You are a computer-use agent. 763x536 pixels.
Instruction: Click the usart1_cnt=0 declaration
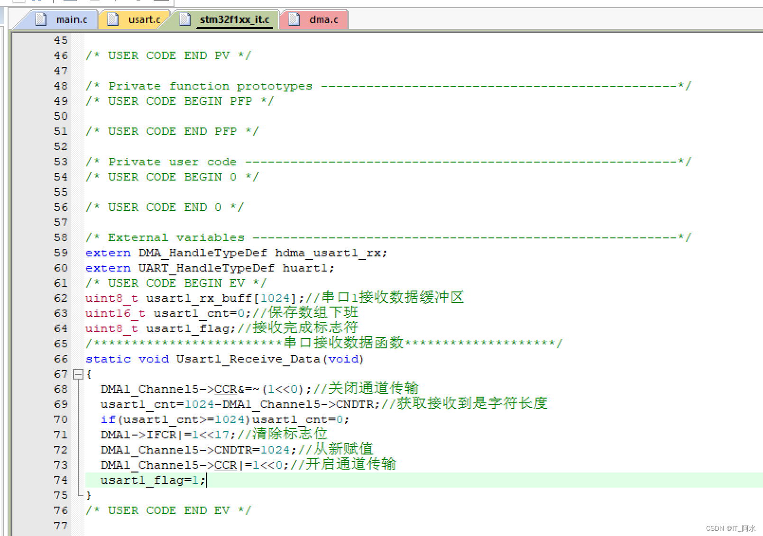168,313
